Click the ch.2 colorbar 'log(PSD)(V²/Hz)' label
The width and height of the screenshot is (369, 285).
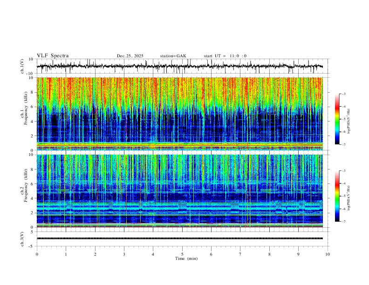click(x=349, y=198)
